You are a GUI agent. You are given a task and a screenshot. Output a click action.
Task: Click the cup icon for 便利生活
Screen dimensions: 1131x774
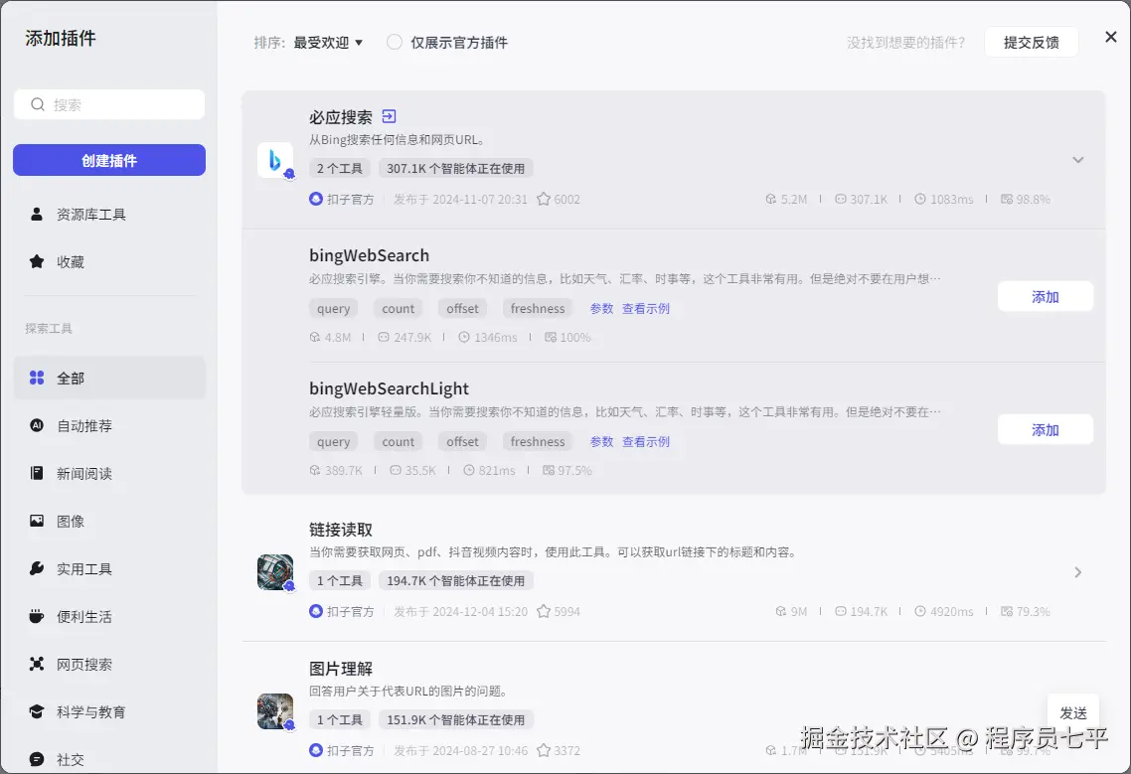coord(36,616)
